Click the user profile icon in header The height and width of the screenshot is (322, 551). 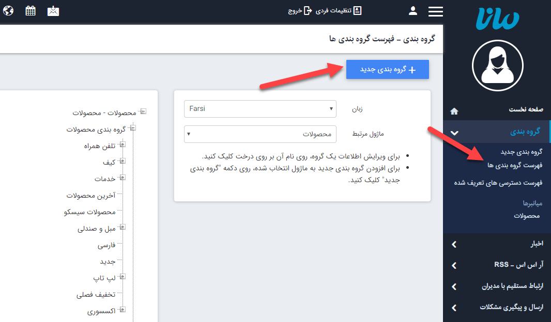(x=413, y=11)
